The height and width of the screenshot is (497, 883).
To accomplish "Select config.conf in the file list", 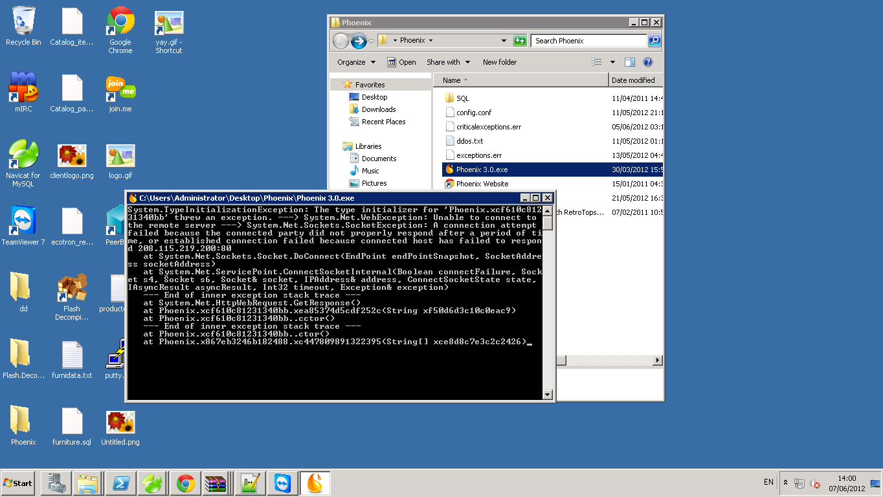I will 474,113.
